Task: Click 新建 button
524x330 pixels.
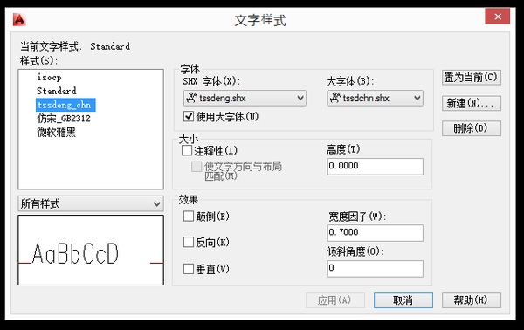Action: click(472, 103)
